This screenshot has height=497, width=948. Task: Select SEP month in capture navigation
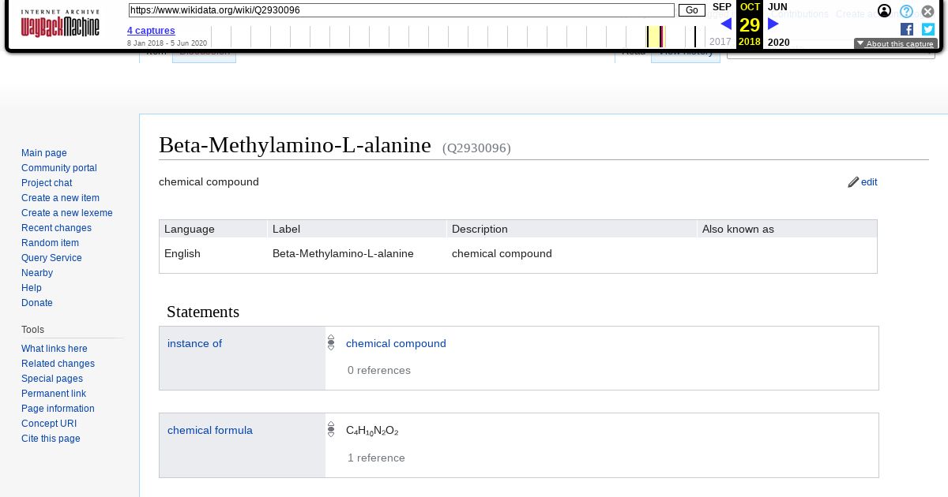[722, 7]
